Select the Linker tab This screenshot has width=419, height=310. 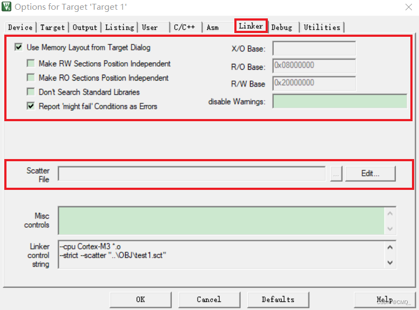pyautogui.click(x=251, y=26)
